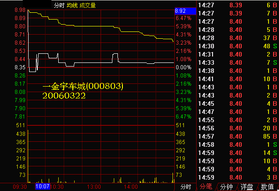Screen dimensions: 279x191
Task: Click the 0.00% baseline label
Action: pos(183,67)
